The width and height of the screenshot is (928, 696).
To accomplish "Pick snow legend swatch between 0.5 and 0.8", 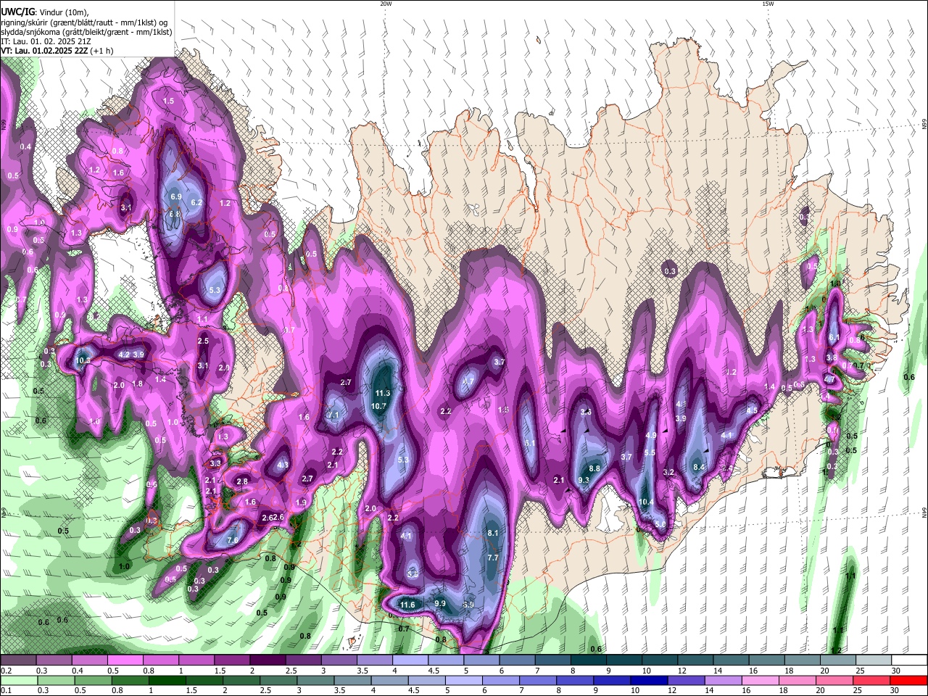I will pyautogui.click(x=125, y=660).
